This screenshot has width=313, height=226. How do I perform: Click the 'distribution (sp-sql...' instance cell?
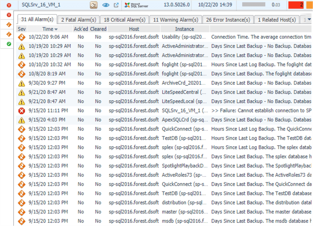185,202
